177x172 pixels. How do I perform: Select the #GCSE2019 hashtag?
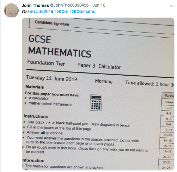point(42,11)
